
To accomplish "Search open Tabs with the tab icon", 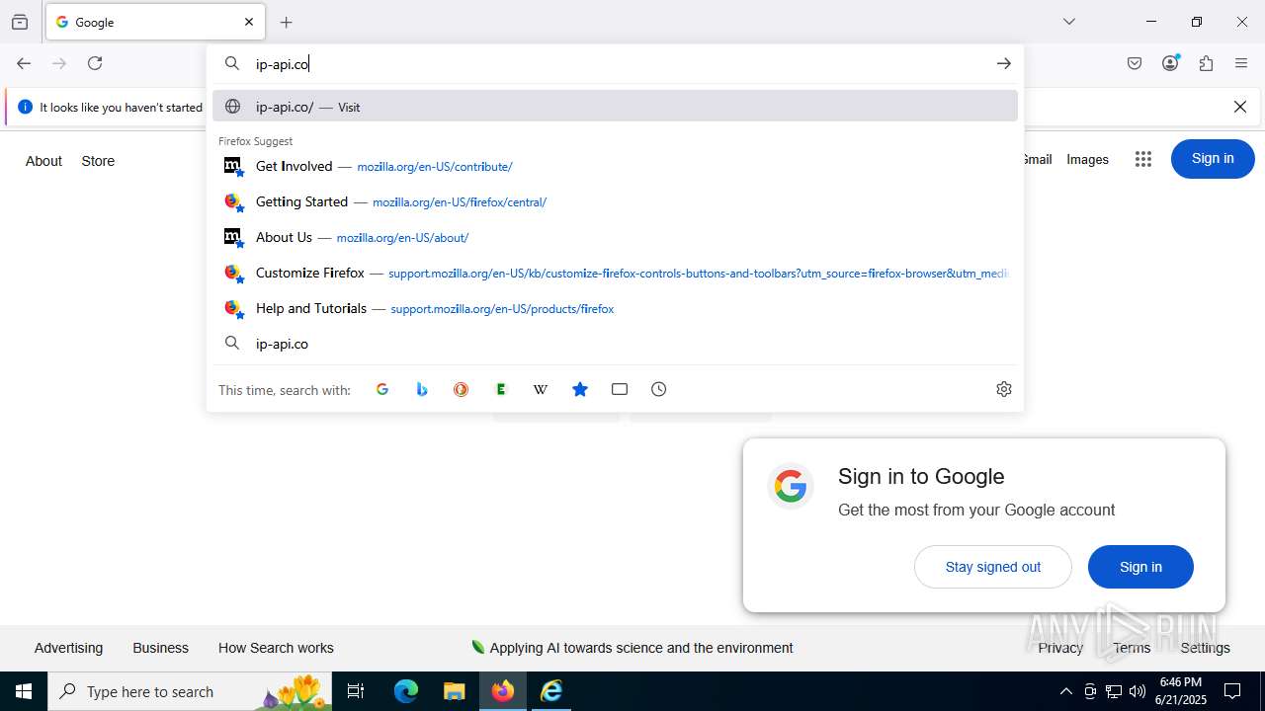I will [x=620, y=389].
